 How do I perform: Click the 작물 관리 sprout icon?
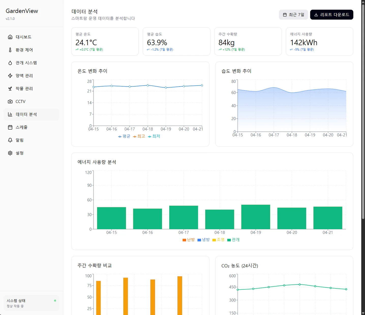pyautogui.click(x=10, y=89)
